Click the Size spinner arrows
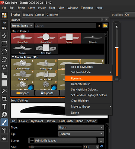This screenshot has height=149, width=135. [x=97, y=147]
